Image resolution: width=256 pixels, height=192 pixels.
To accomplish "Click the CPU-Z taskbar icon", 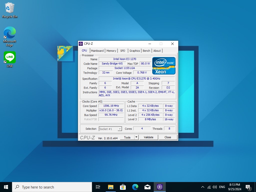I will (x=160, y=187).
